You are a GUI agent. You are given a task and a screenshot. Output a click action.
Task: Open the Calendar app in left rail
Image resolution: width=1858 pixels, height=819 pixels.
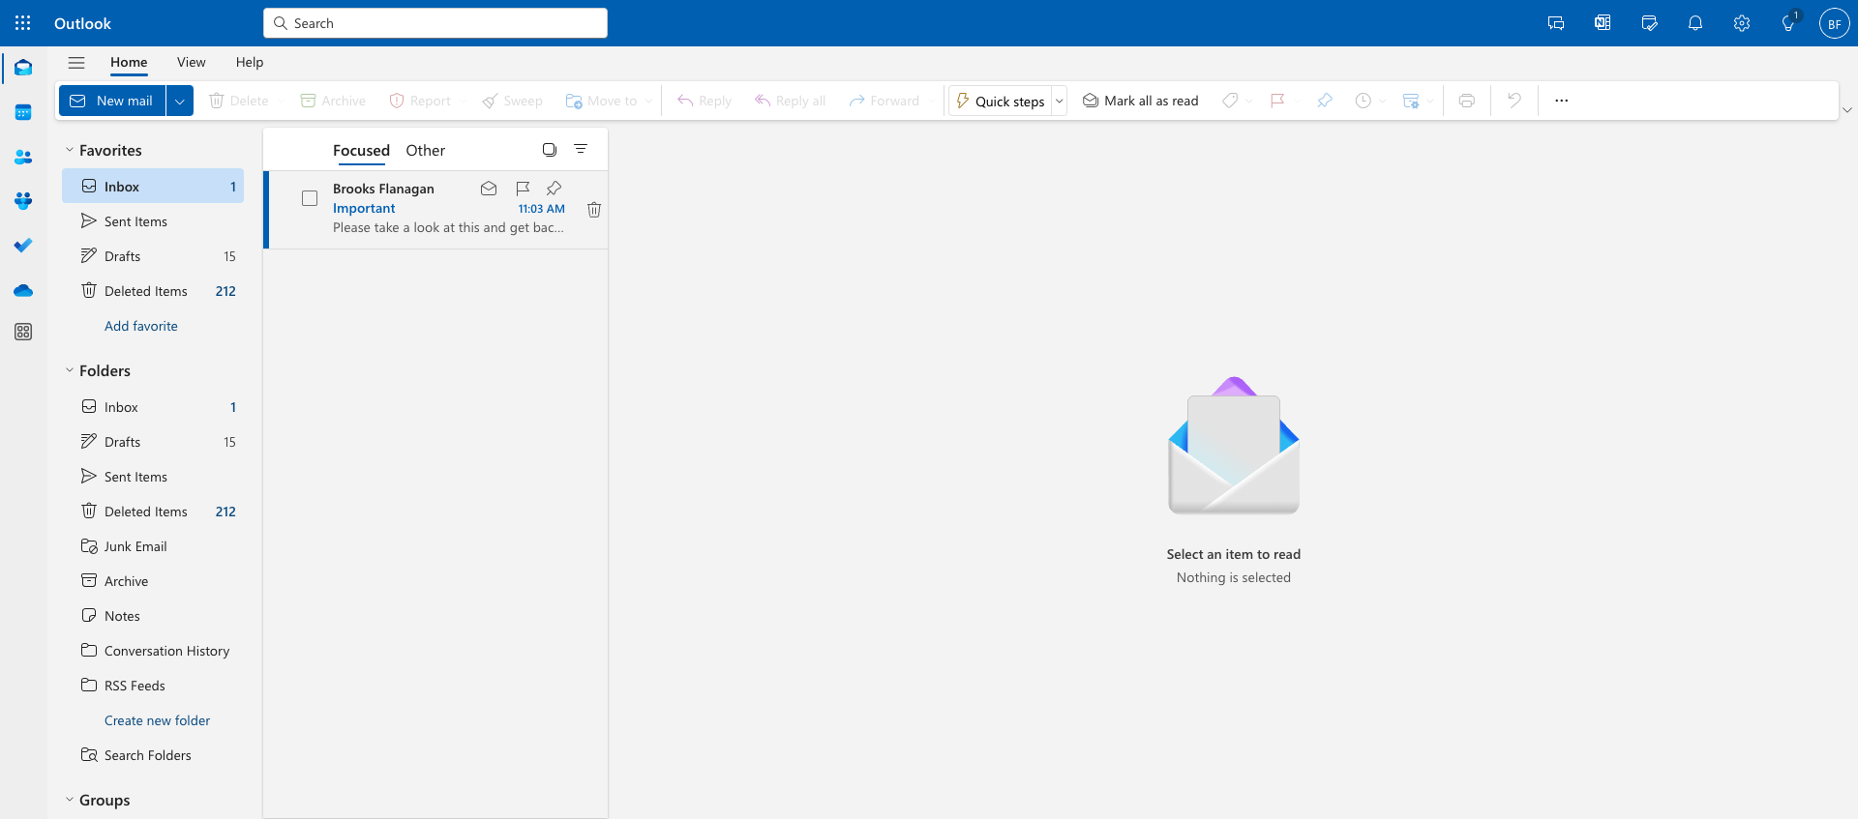[23, 113]
